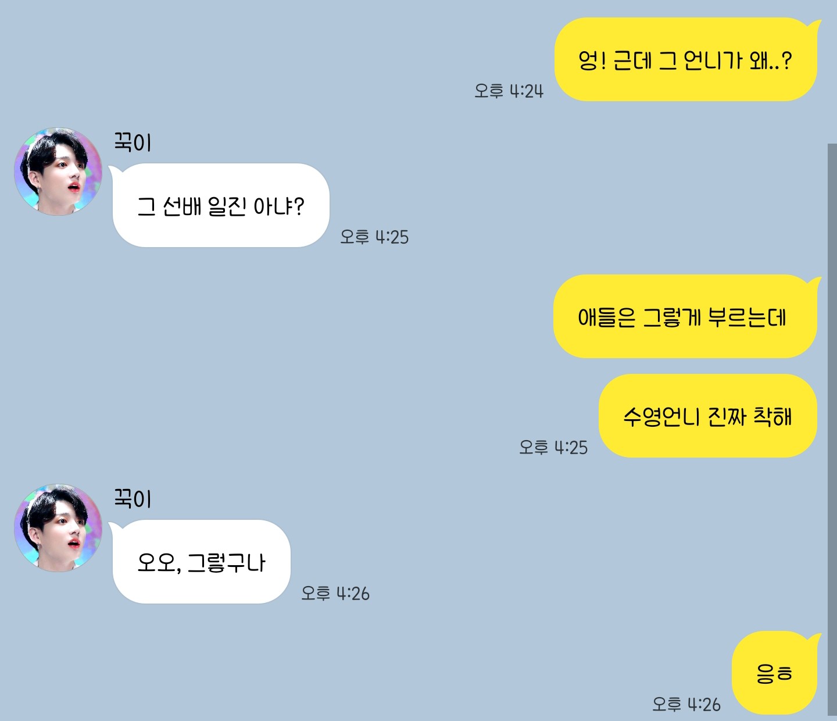The height and width of the screenshot is (721, 837).
Task: Click the 오후 4:26 timestamp next to 오오, 그렇구나
Action: coord(335,593)
